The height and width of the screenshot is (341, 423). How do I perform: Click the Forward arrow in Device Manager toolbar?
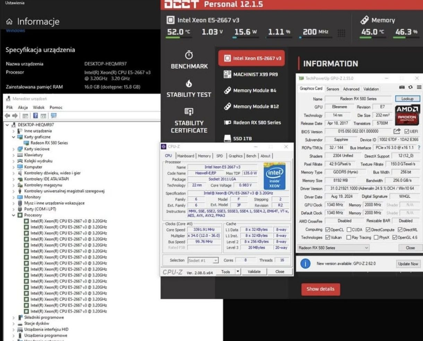click(15, 116)
